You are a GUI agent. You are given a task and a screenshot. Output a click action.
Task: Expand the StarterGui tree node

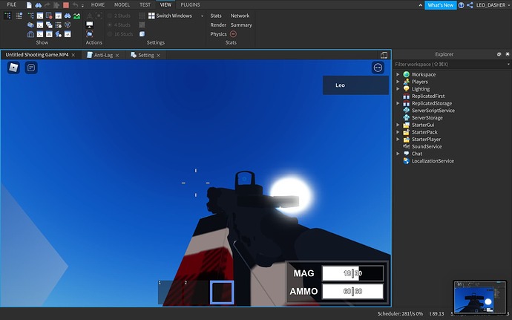[398, 125]
